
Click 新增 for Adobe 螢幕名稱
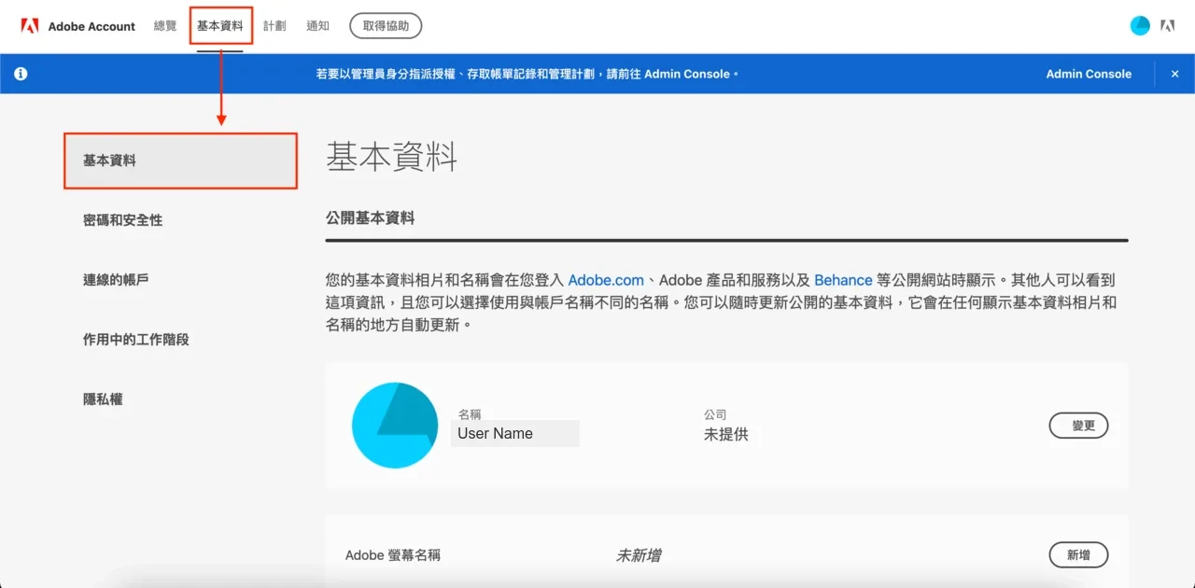[1078, 555]
